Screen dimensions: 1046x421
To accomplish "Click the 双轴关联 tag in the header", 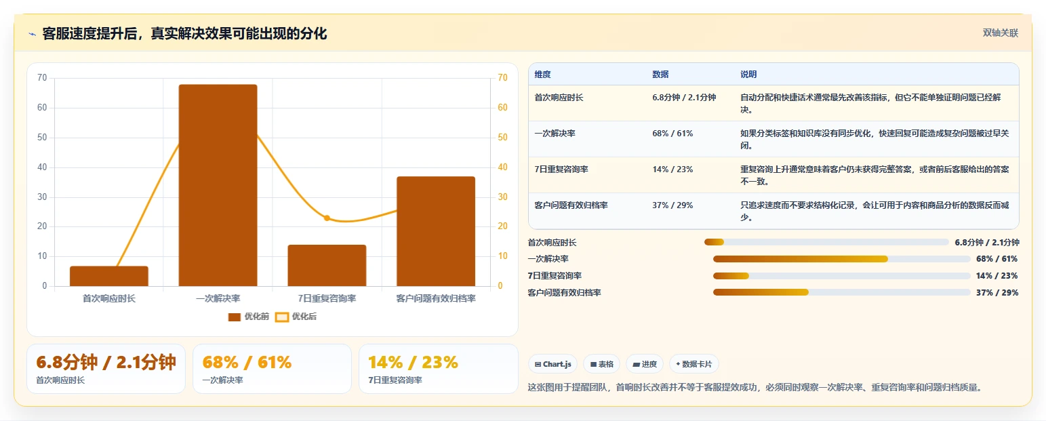I will (x=1001, y=33).
